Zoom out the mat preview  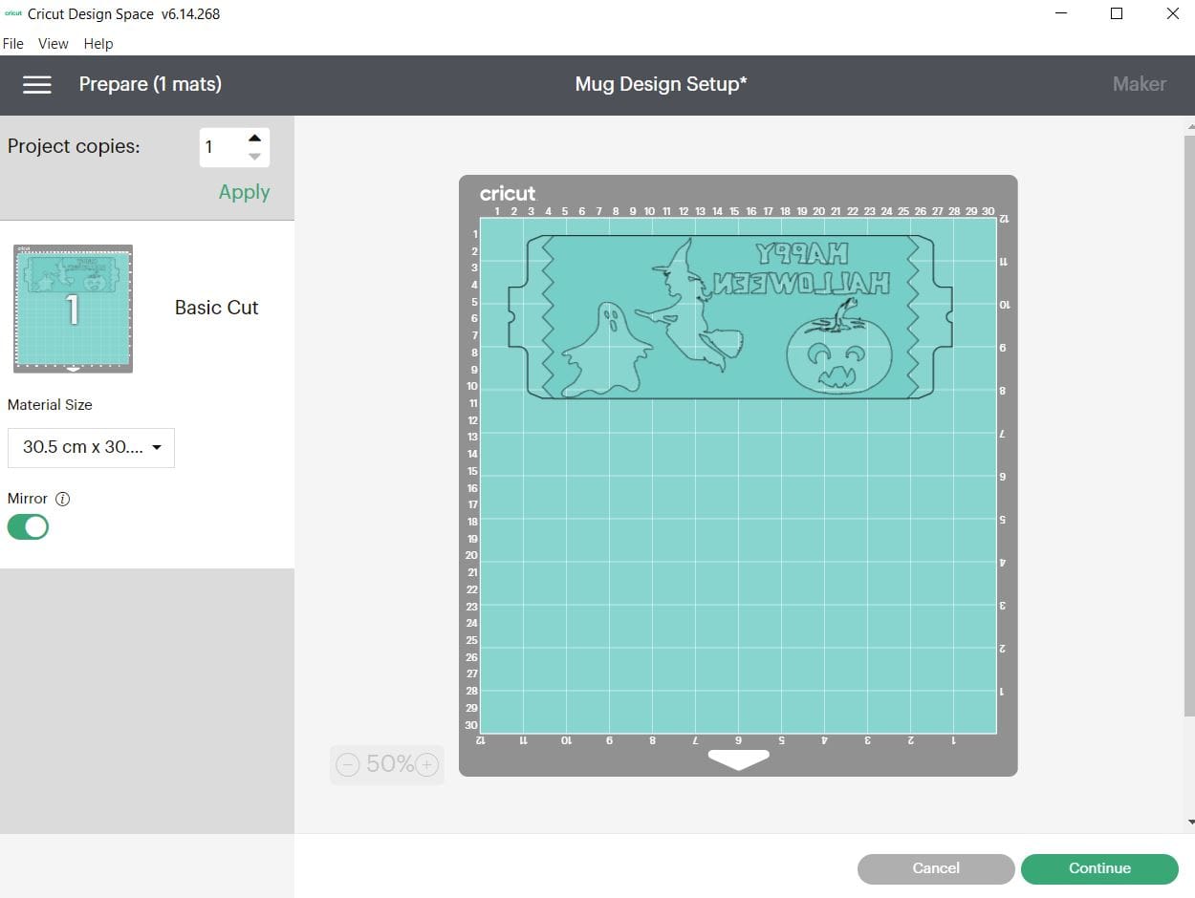click(348, 764)
